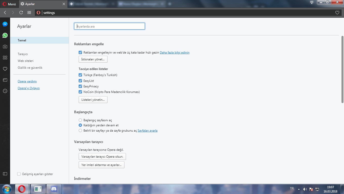Screen dimensions: 344x194
Task: Click Show desktop strip at taskbar end
Action: click(342, 189)
